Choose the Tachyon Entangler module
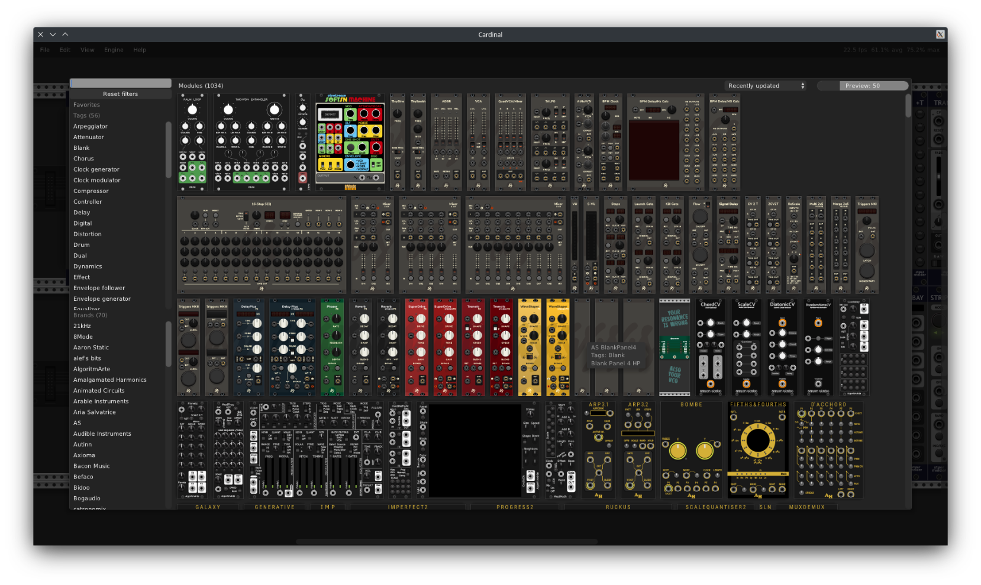 251,142
